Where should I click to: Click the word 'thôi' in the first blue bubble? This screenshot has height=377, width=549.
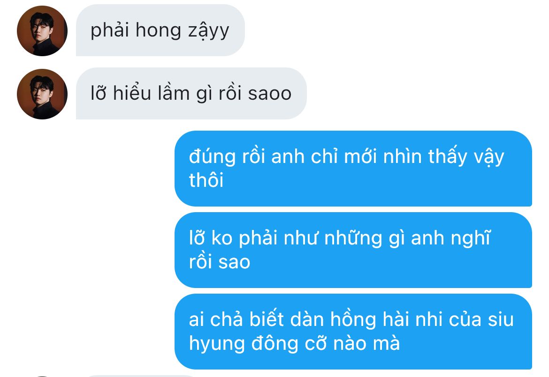206,180
